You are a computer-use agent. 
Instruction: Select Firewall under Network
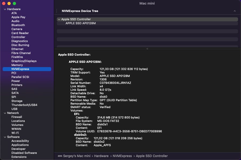(17, 117)
